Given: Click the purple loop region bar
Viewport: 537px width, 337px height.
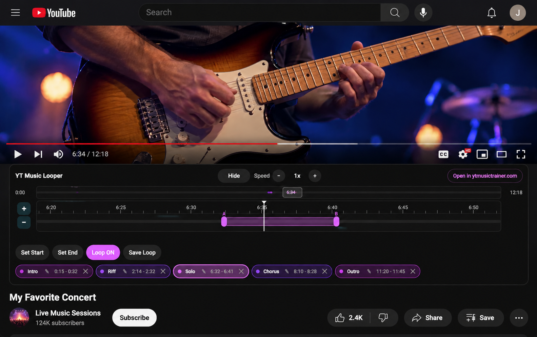Looking at the screenshot, I should click(280, 222).
